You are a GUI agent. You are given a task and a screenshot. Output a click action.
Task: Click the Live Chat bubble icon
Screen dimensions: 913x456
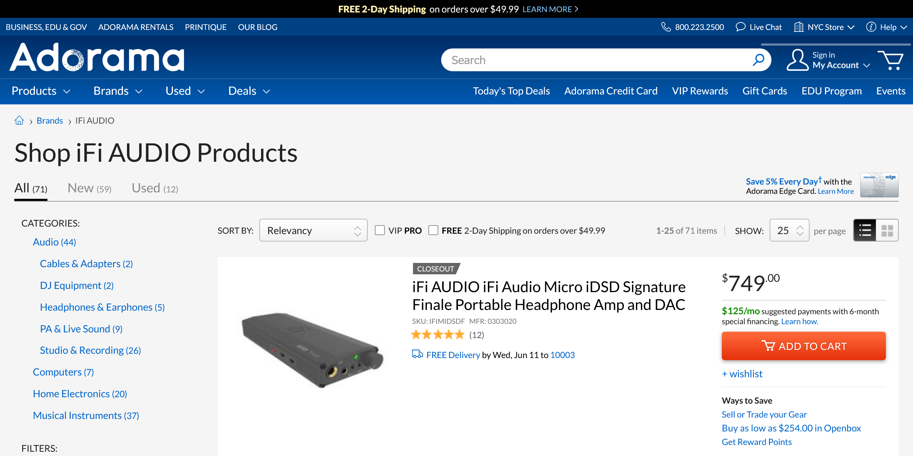(x=740, y=27)
